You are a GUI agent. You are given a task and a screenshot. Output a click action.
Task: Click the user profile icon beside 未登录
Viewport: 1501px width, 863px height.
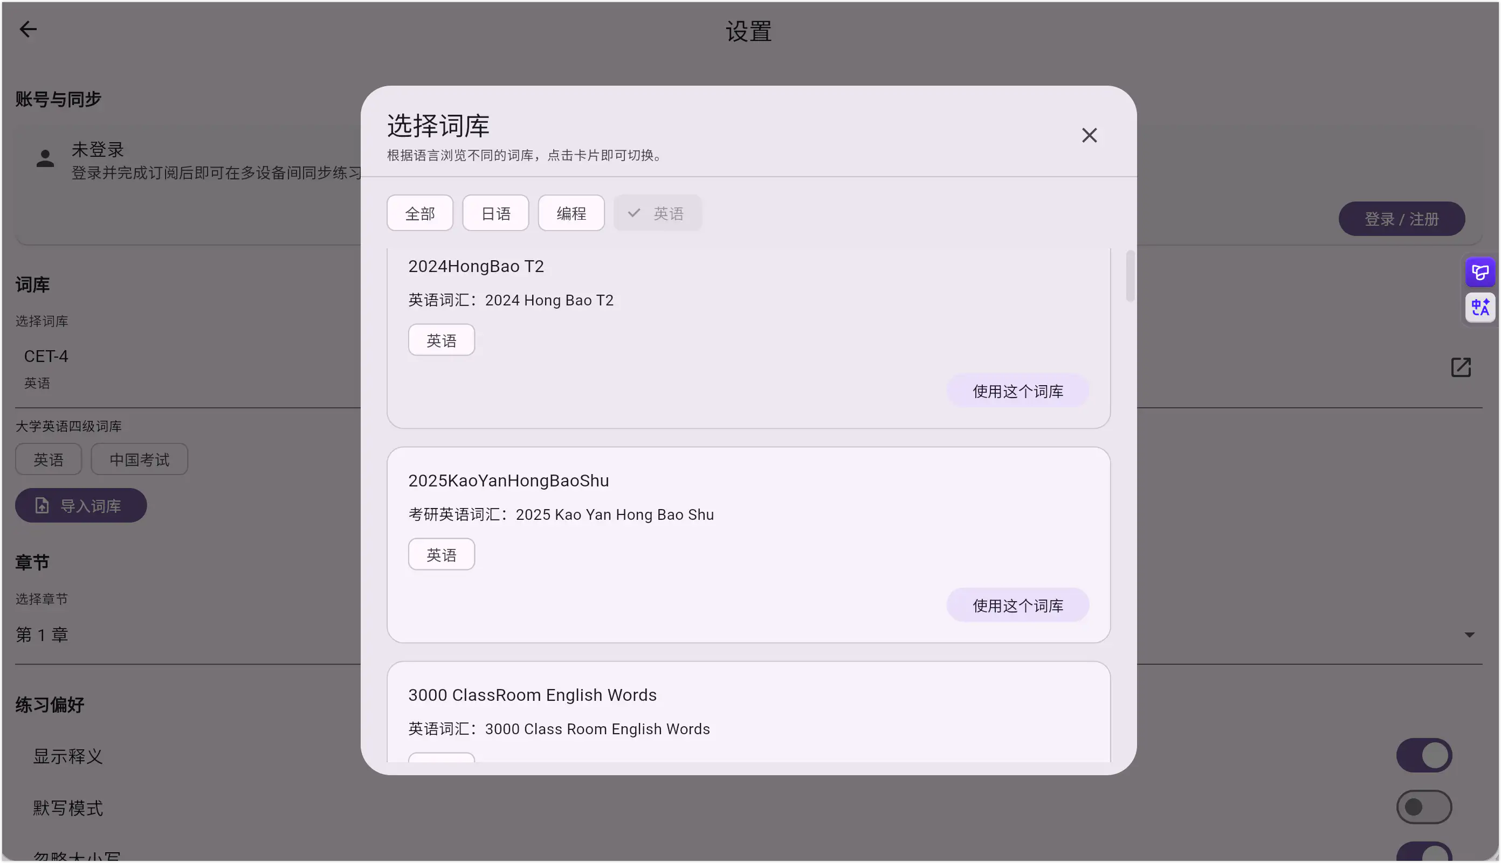[x=45, y=158]
